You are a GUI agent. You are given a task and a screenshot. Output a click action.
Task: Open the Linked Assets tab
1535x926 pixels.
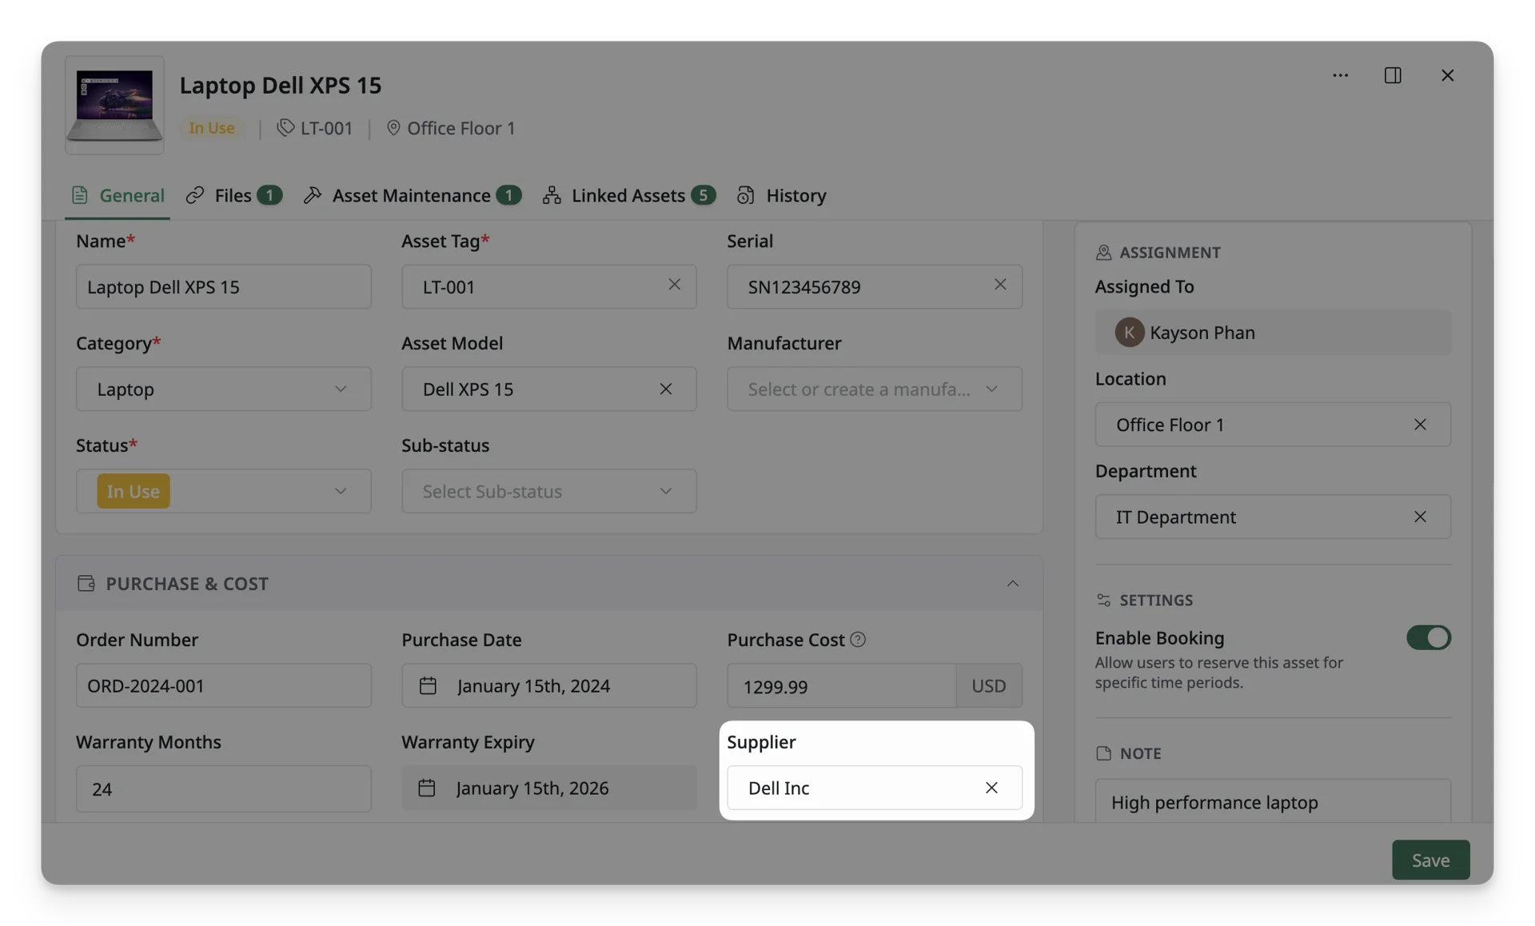point(628,196)
